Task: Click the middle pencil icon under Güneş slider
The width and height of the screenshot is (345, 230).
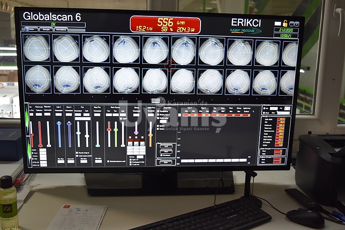Action: 136,144
